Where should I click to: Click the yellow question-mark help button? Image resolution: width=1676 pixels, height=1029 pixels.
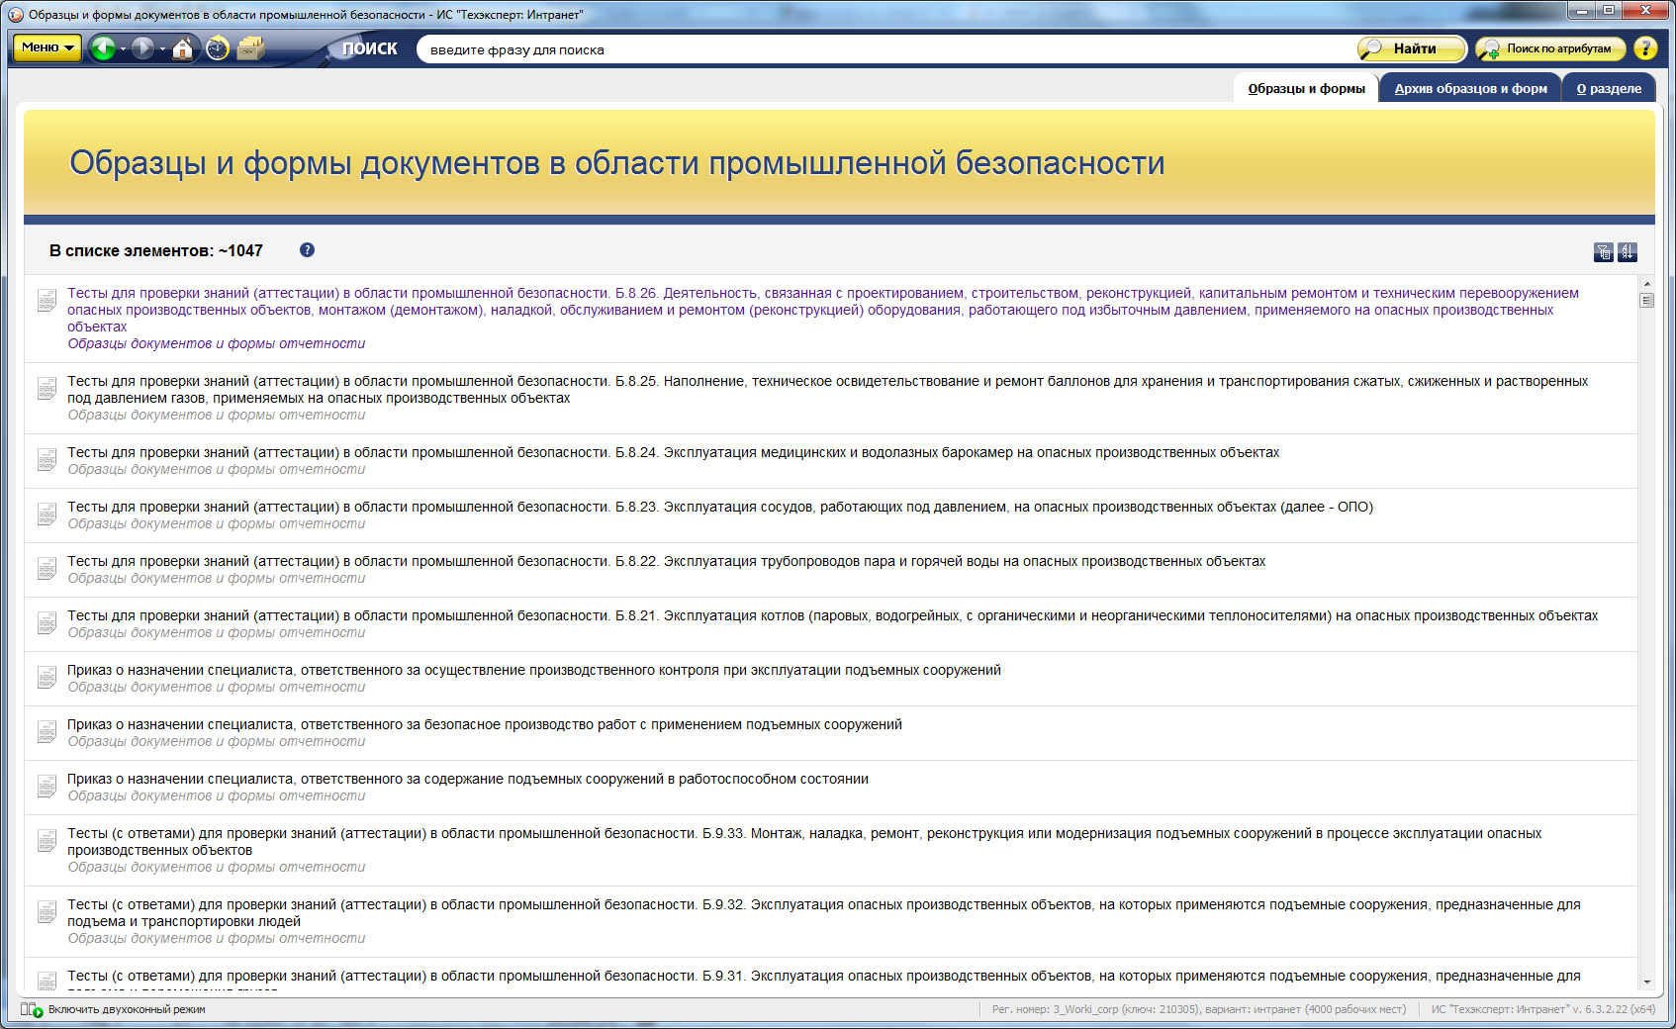[x=1645, y=48]
